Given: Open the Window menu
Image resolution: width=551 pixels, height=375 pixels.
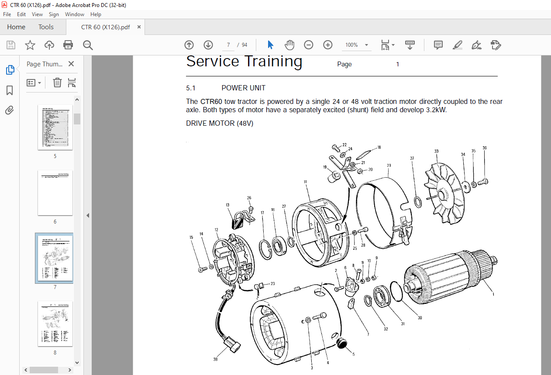Looking at the screenshot, I should coord(75,14).
